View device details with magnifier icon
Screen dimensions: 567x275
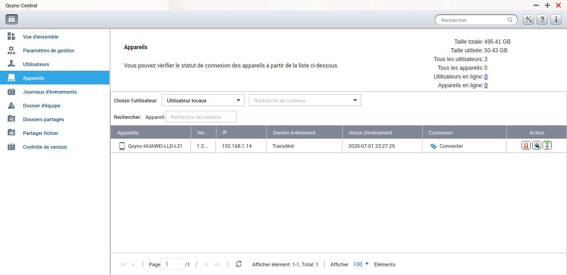pos(536,146)
